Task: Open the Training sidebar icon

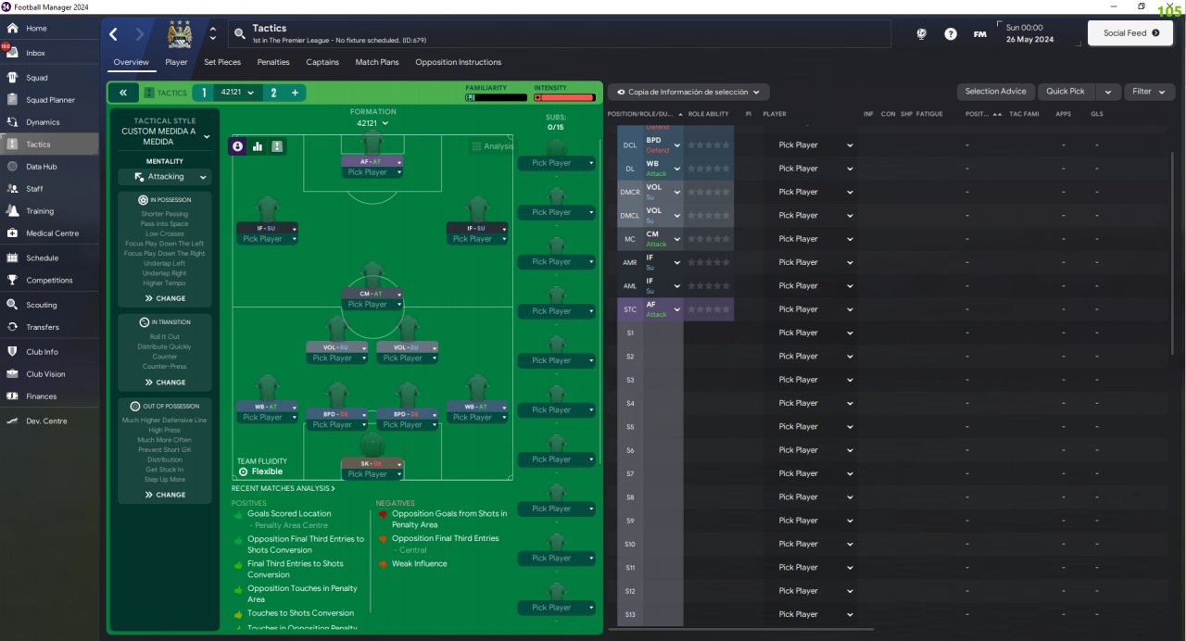Action: [12, 211]
